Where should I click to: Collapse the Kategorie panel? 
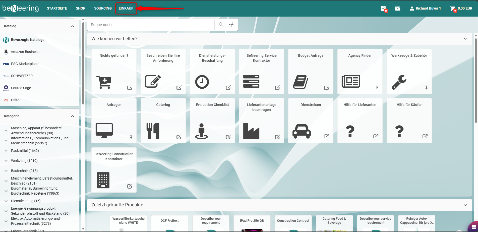click(73, 116)
